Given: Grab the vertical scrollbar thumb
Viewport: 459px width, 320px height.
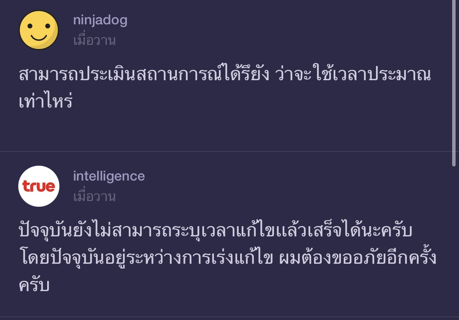Looking at the screenshot, I should pos(454,84).
